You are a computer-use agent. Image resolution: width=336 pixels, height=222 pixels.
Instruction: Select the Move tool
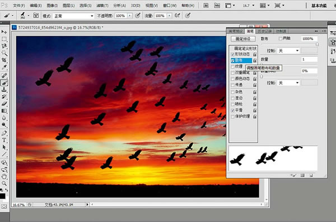pyautogui.click(x=4, y=32)
